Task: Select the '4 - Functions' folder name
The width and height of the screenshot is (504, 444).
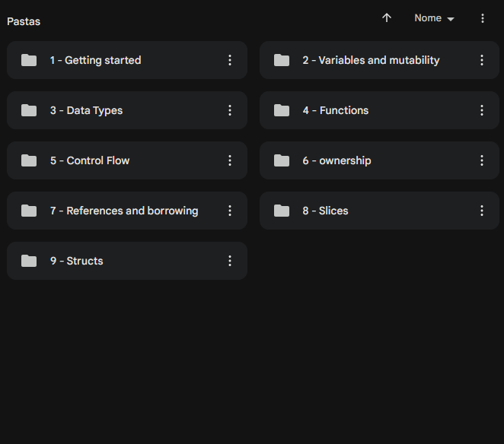Action: coord(336,110)
